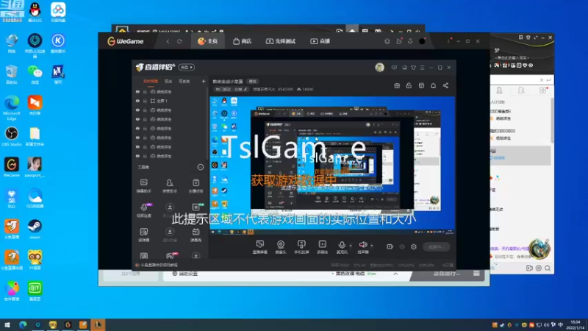The height and width of the screenshot is (331, 588).
Task: Open WeGame 商店 tab
Action: pos(243,41)
